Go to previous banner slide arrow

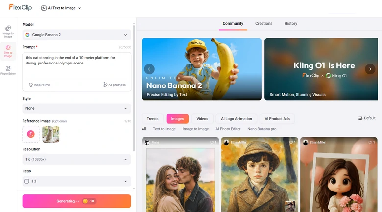(149, 69)
